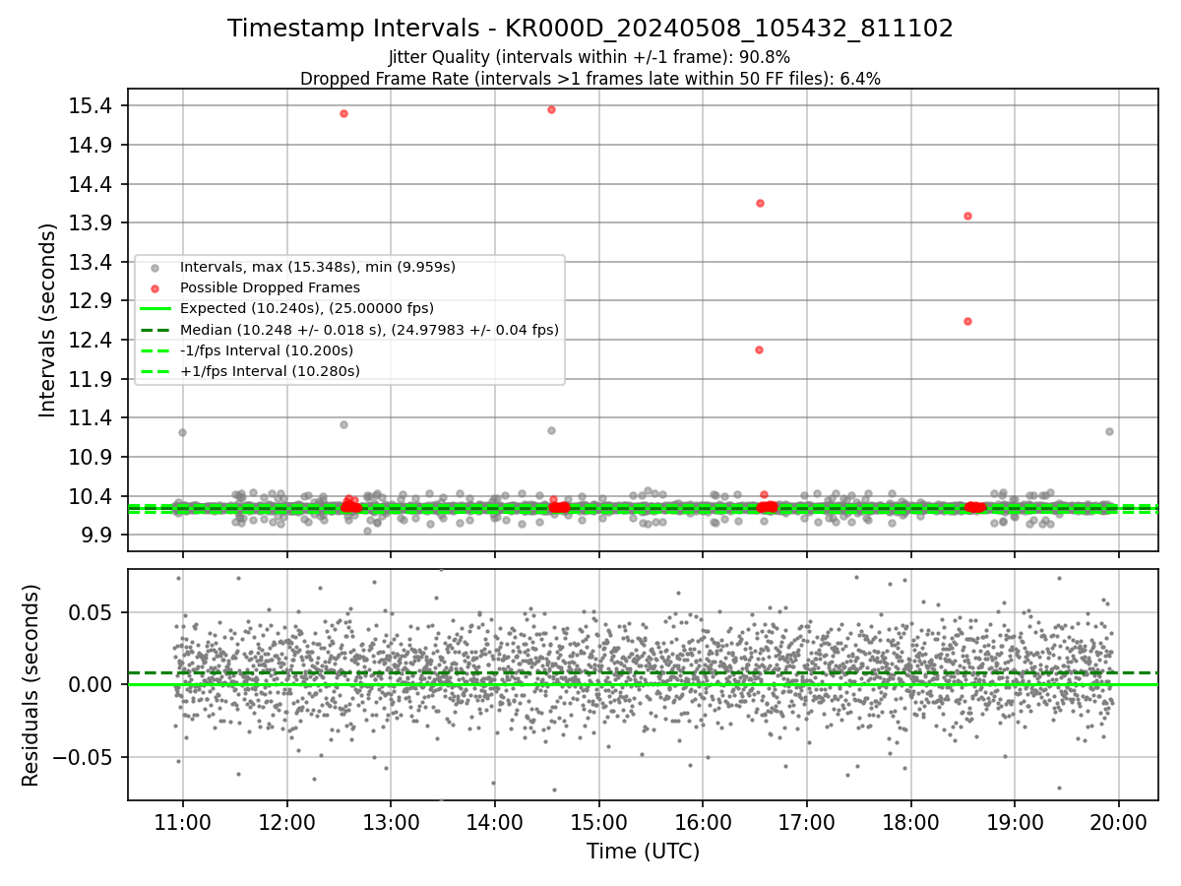Click the plot title 'Timestamp Intervals - KR000D_20240508_105432_811102'
This screenshot has width=1181, height=886.
[590, 29]
